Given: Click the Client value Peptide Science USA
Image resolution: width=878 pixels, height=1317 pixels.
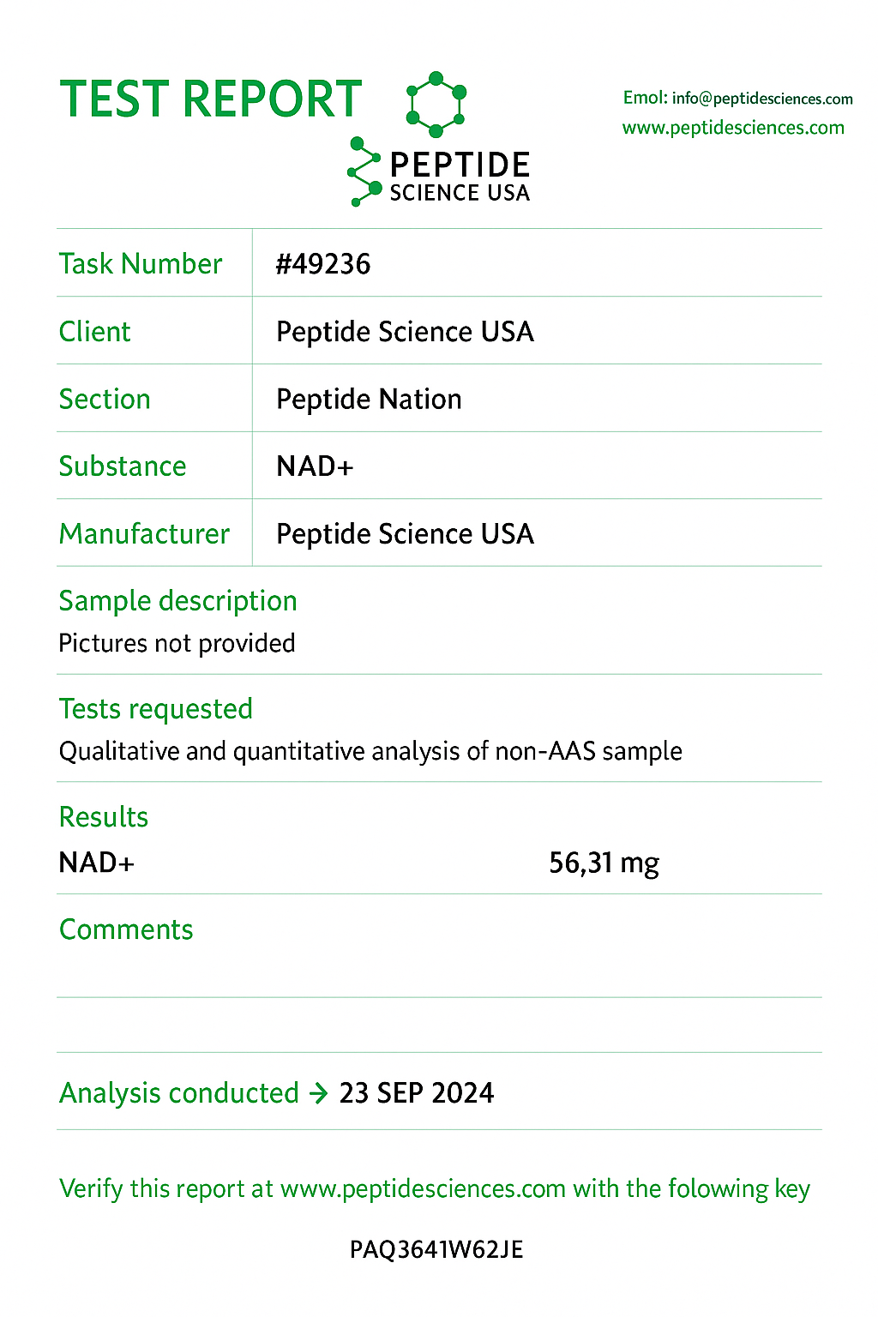Looking at the screenshot, I should click(x=405, y=332).
